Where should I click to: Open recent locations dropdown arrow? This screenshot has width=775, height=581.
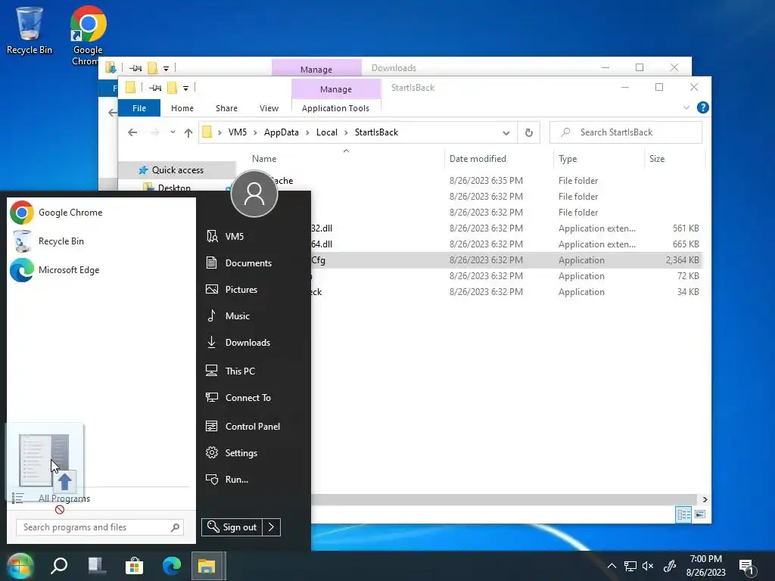coord(173,132)
